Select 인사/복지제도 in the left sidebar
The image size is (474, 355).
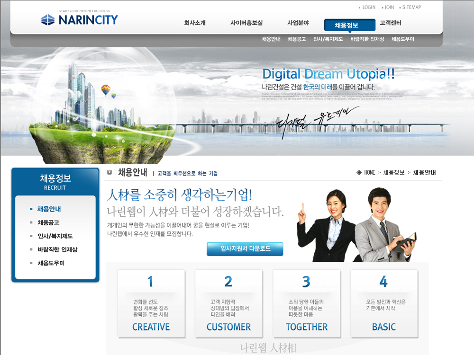[x=55, y=236]
